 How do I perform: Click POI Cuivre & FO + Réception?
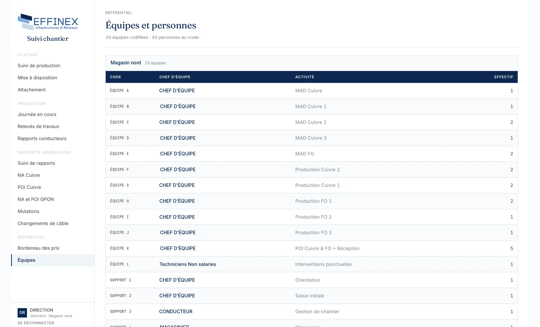pyautogui.click(x=327, y=248)
